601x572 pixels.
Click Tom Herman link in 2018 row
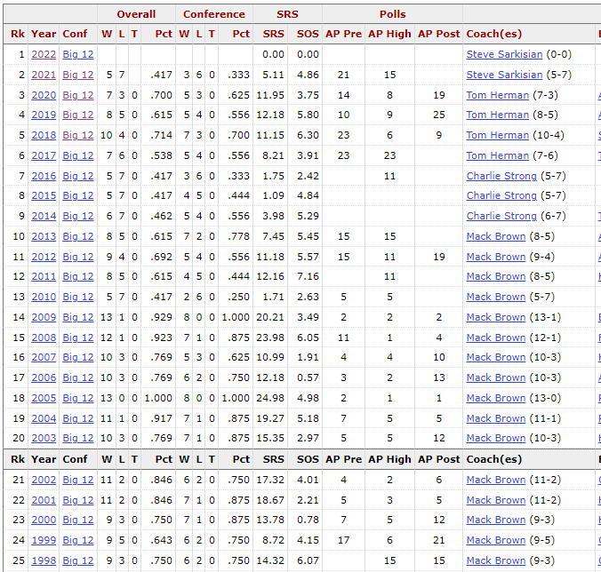tap(497, 135)
